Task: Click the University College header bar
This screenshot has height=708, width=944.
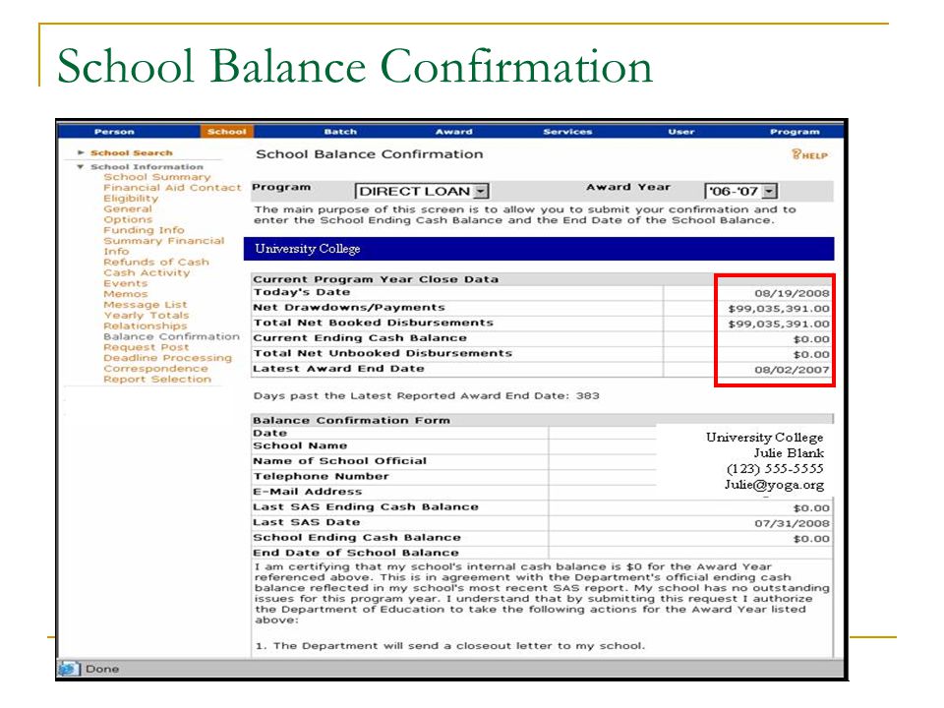Action: pos(539,249)
